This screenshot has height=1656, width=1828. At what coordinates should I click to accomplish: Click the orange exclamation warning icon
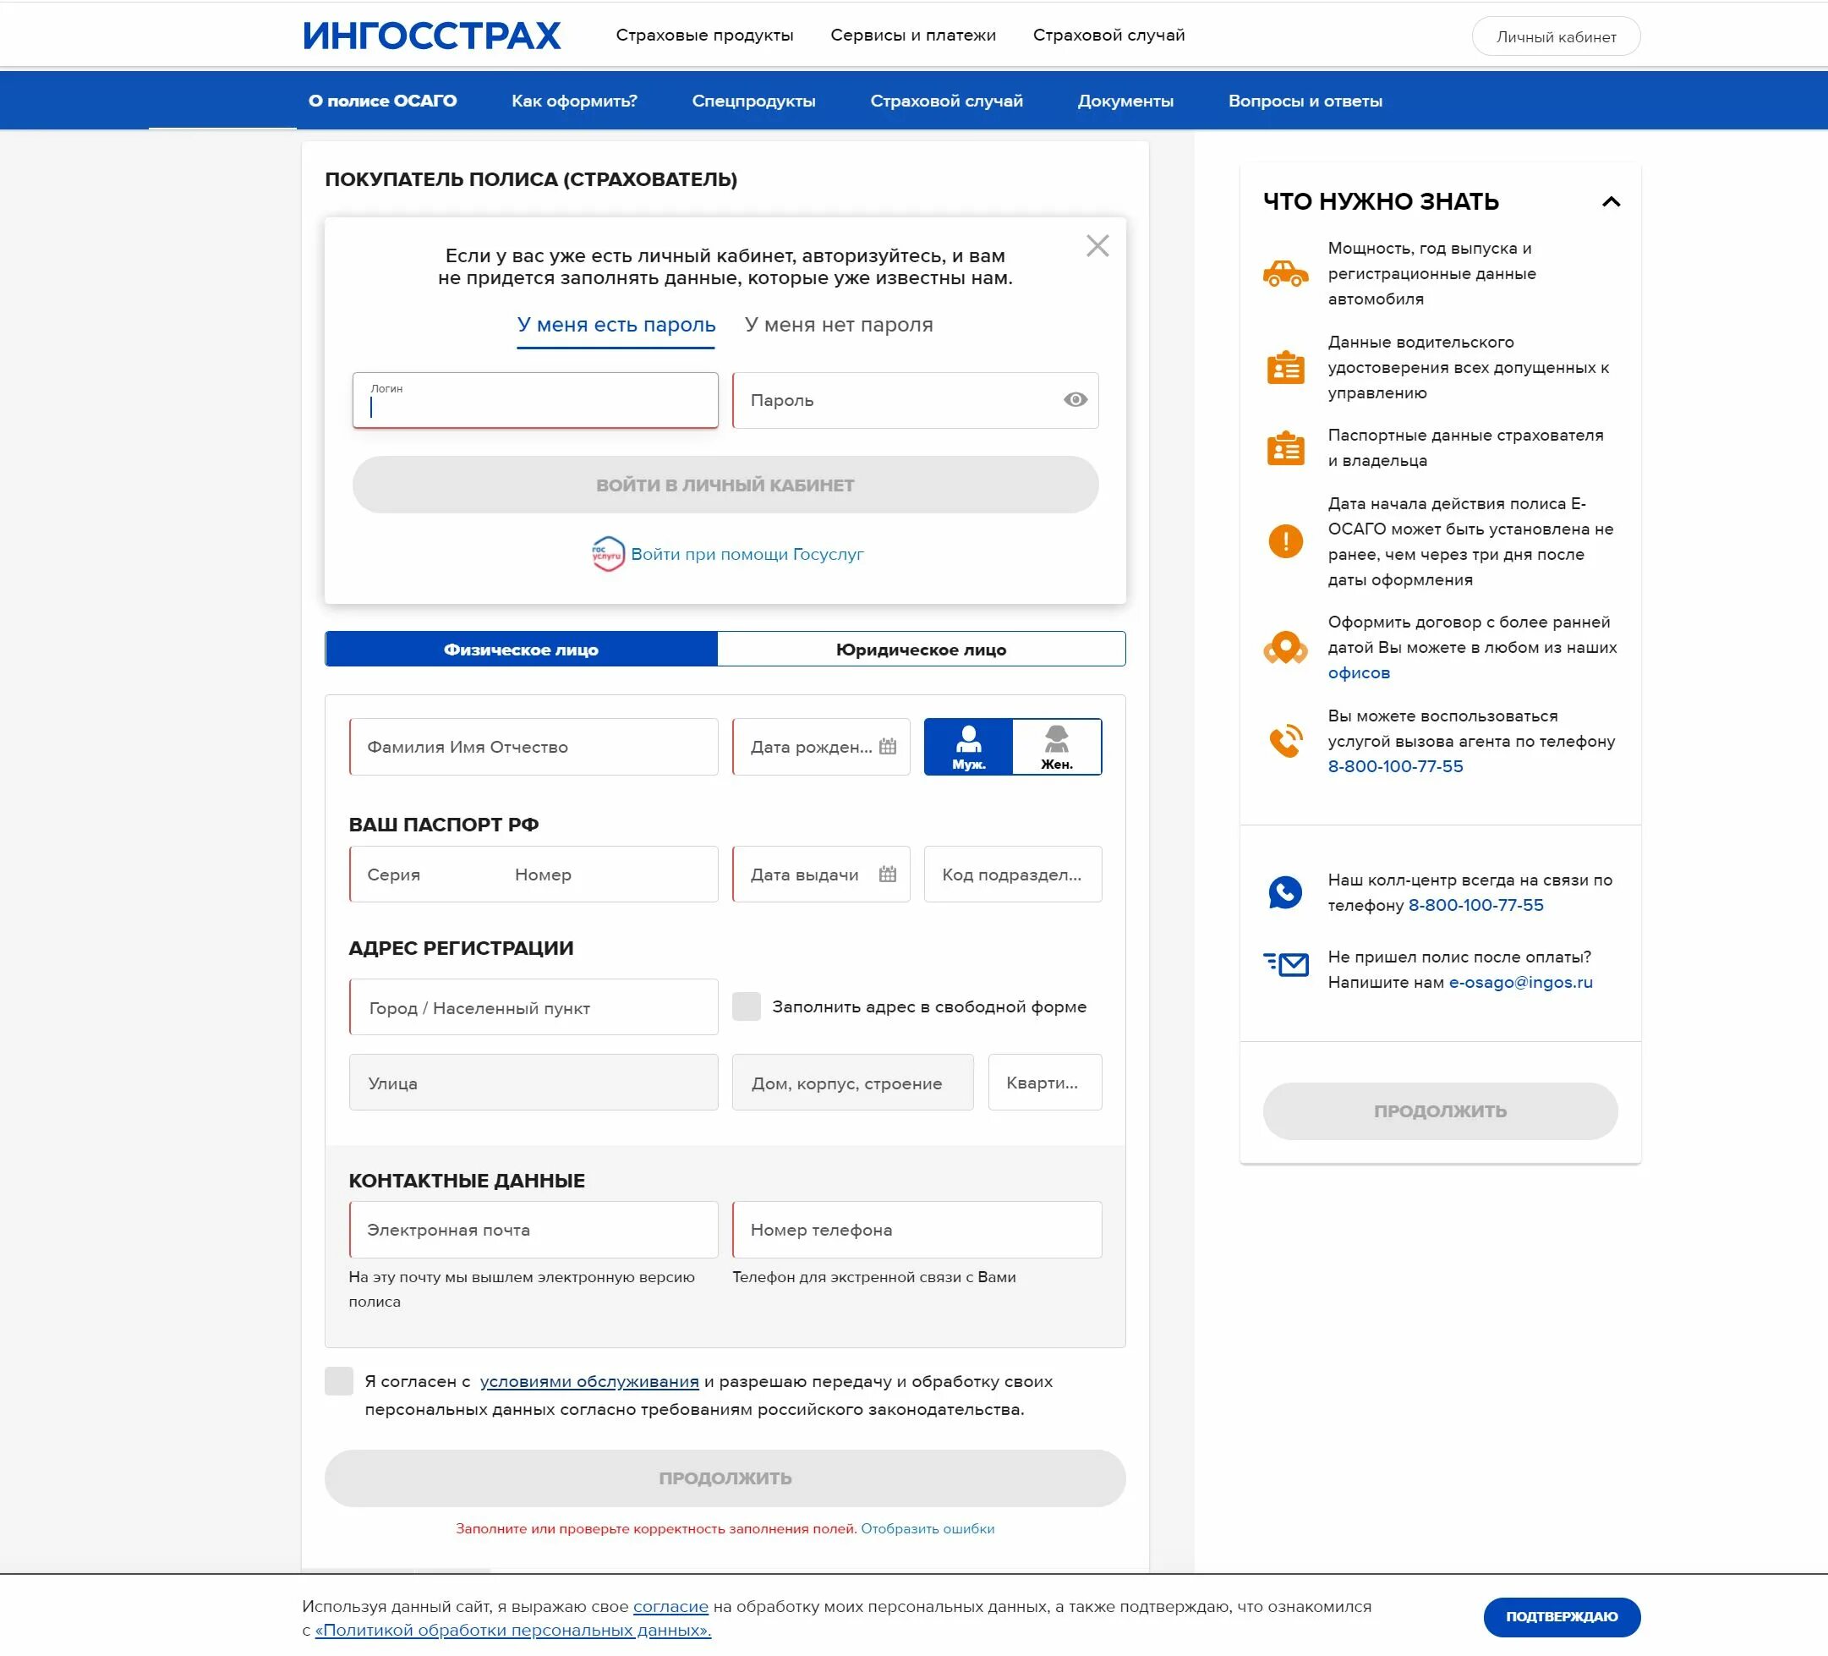[1285, 541]
